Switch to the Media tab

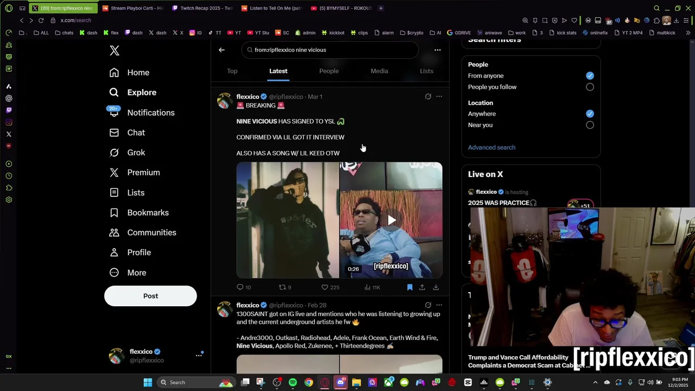tap(379, 71)
